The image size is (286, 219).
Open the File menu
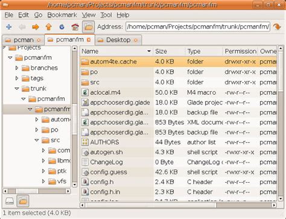pos(9,15)
